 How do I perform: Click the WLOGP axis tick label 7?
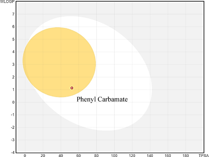tap(13, 14)
